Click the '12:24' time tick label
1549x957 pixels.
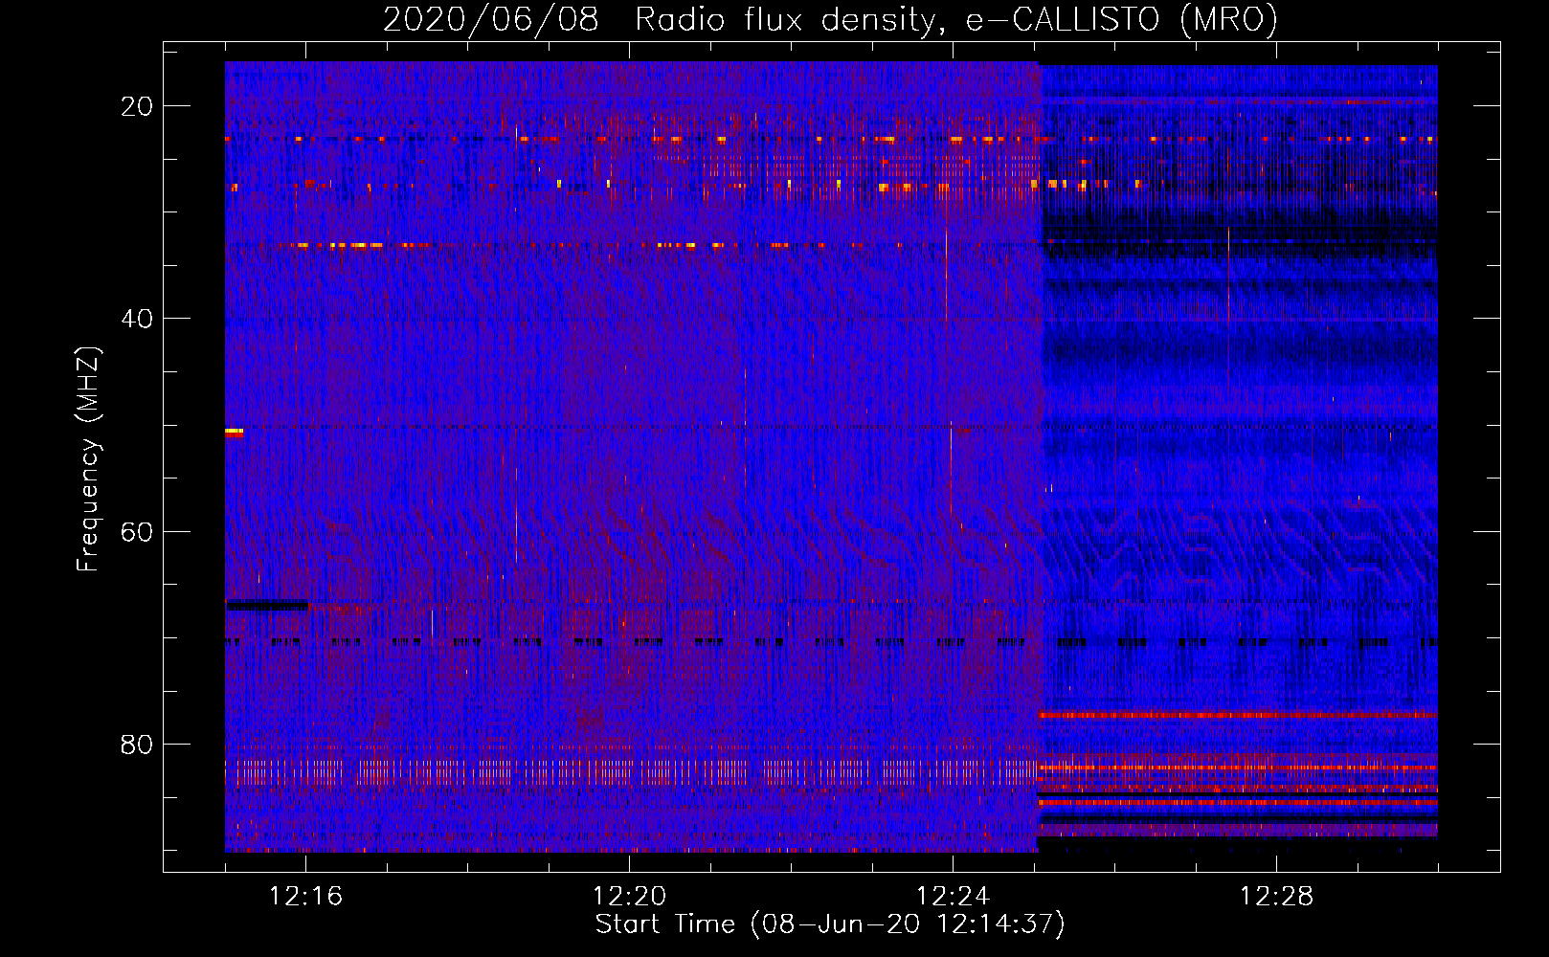pos(953,897)
